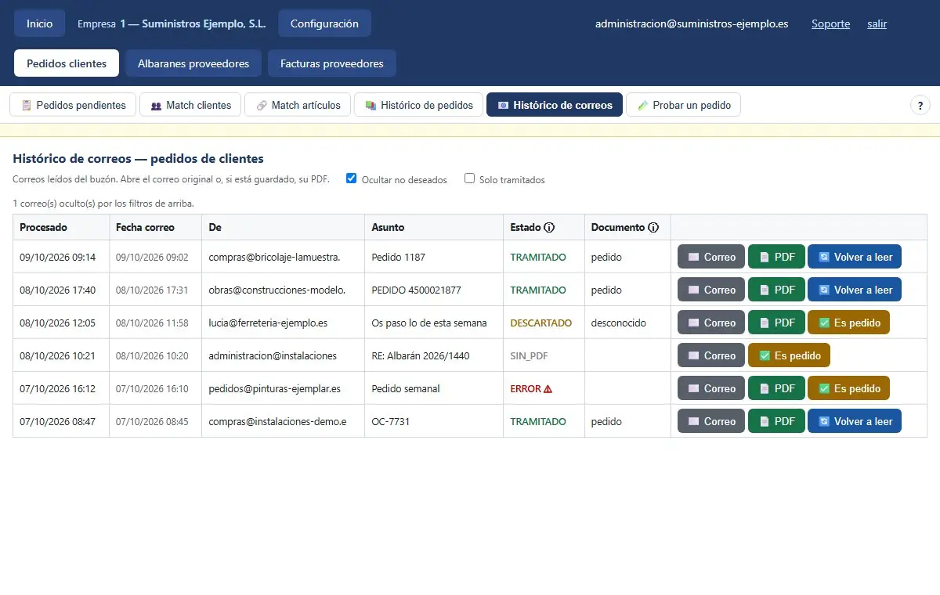
Task: Open the Soporte link
Action: pos(830,23)
